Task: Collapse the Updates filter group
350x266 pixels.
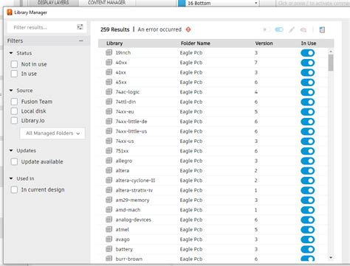Action: tap(11, 150)
